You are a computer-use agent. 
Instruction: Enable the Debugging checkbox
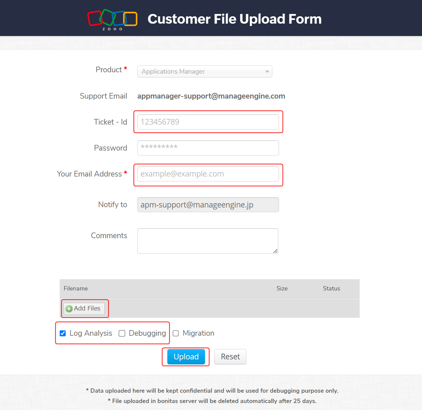122,333
